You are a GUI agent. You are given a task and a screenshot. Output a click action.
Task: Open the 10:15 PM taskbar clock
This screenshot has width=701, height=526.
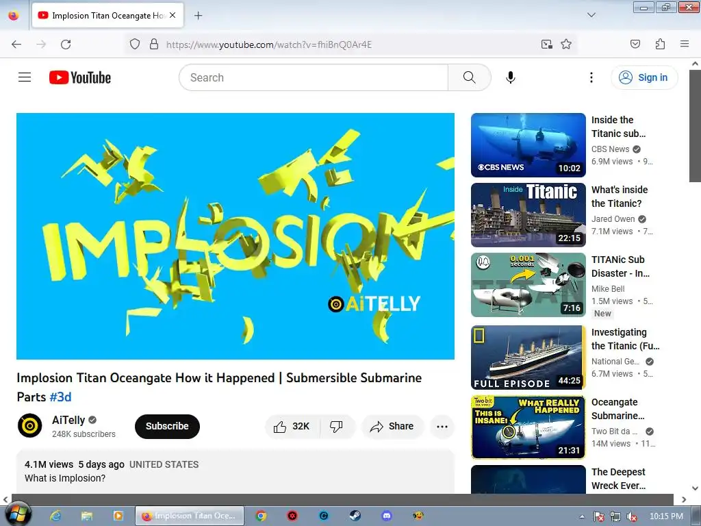tap(666, 516)
